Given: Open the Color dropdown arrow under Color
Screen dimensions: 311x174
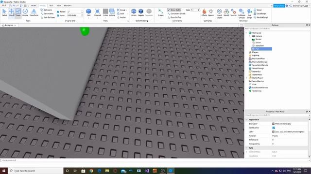Looking at the screenshot, I should pyautogui.click(x=105, y=18).
